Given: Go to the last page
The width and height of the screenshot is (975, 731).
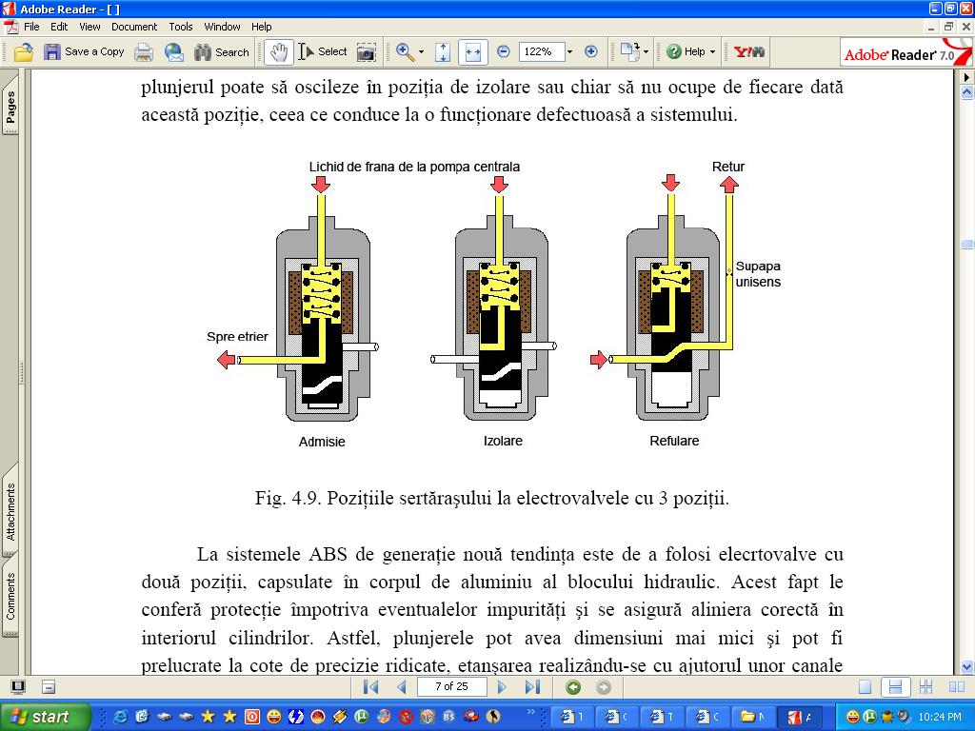Looking at the screenshot, I should pos(532,687).
